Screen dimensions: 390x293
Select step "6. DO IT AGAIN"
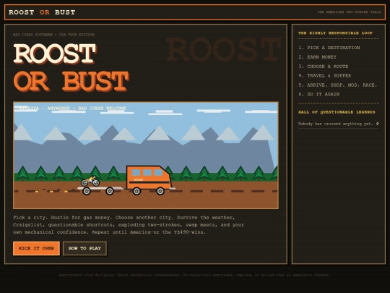[319, 94]
